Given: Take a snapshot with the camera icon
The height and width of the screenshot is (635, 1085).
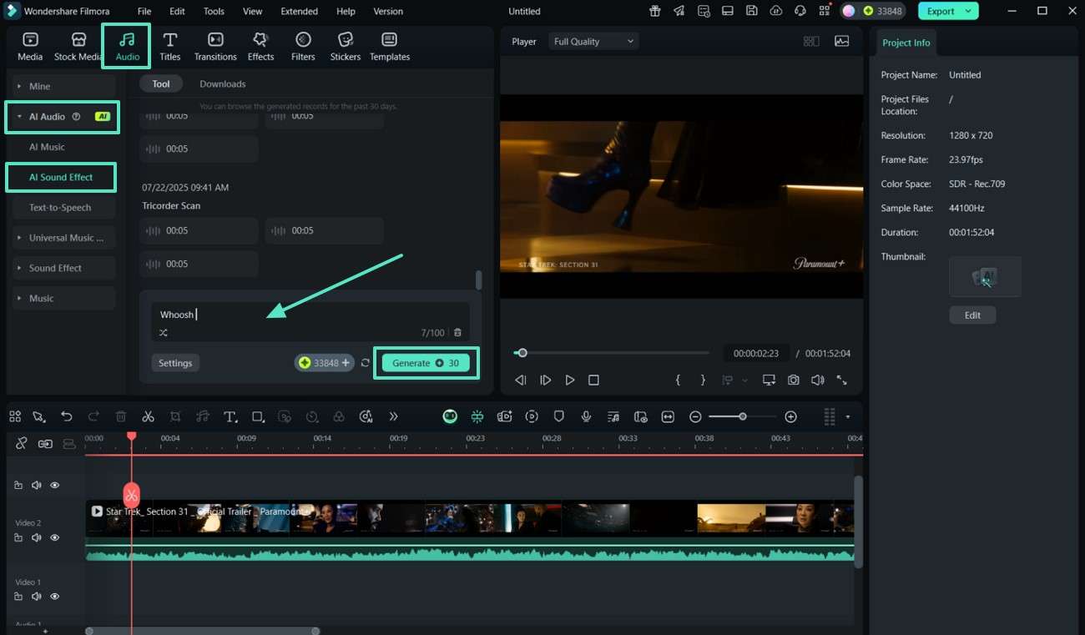Looking at the screenshot, I should (793, 380).
